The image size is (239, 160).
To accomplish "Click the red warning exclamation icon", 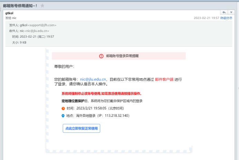I will pyautogui.click(x=101, y=56).
